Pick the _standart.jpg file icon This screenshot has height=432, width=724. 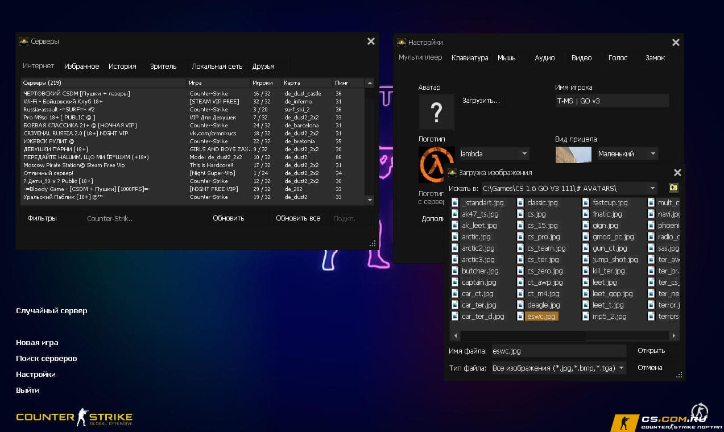(455, 203)
